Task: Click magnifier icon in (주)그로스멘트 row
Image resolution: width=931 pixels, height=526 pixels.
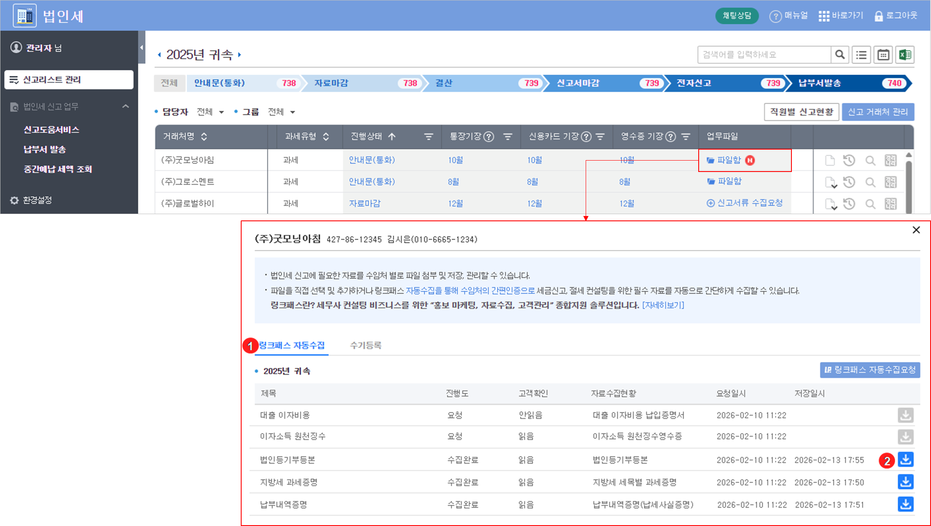Action: pos(870,182)
